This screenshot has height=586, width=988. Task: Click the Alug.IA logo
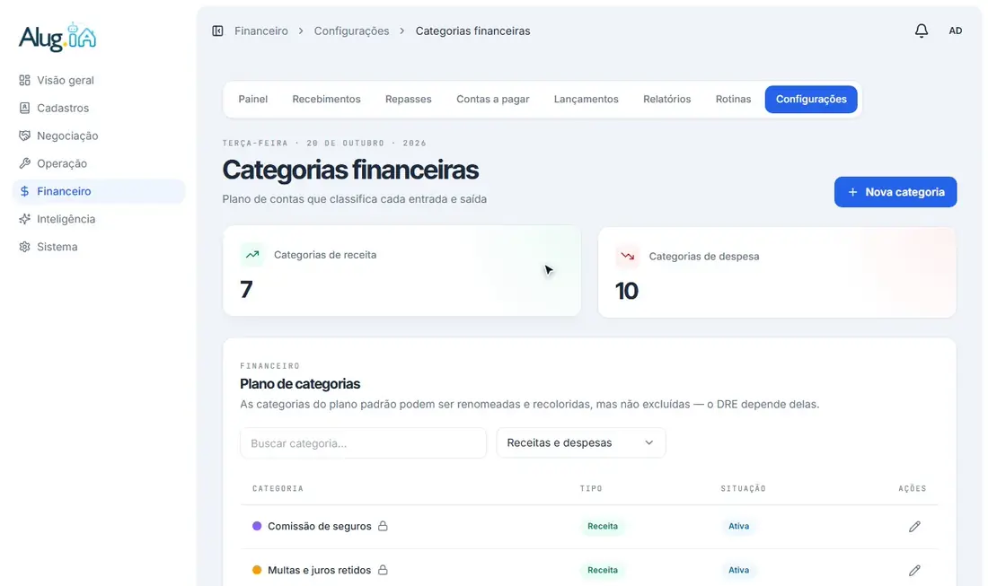57,37
